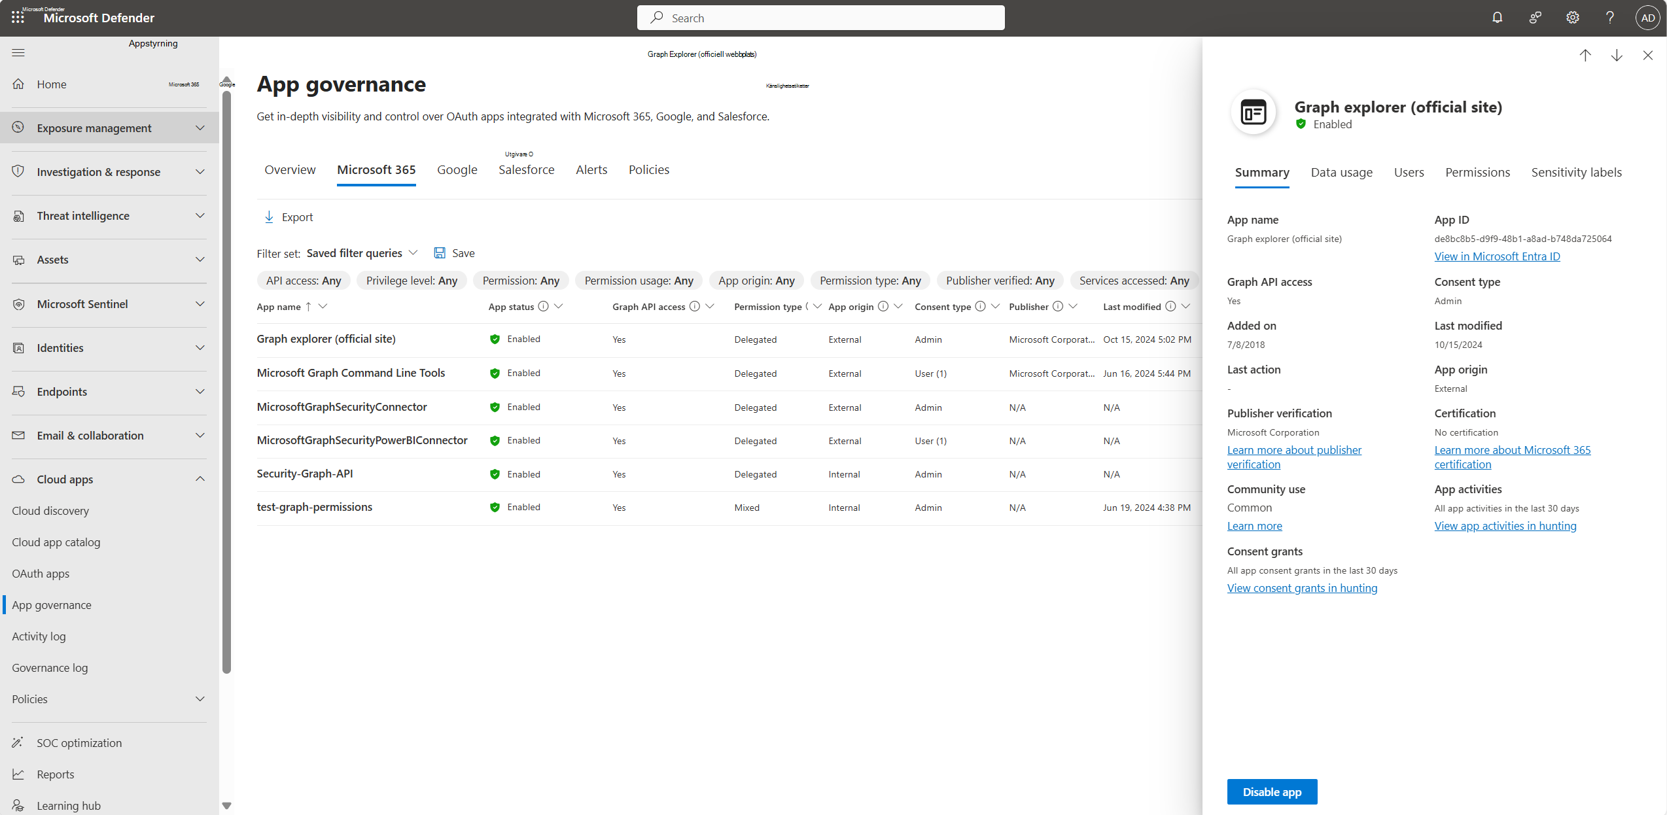Screen dimensions: 1667x815
Task: Open settings gear icon
Action: (1571, 17)
